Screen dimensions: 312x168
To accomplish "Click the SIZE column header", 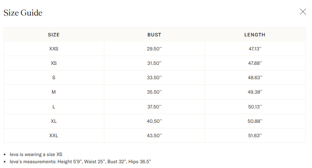I will pos(54,35).
